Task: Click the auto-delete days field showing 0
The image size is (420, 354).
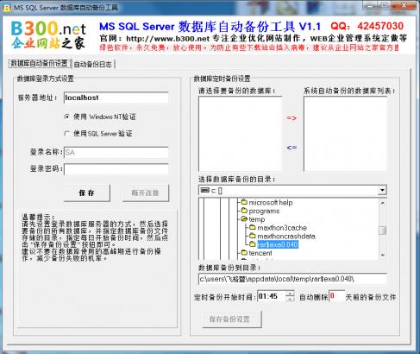Action: pyautogui.click(x=336, y=296)
